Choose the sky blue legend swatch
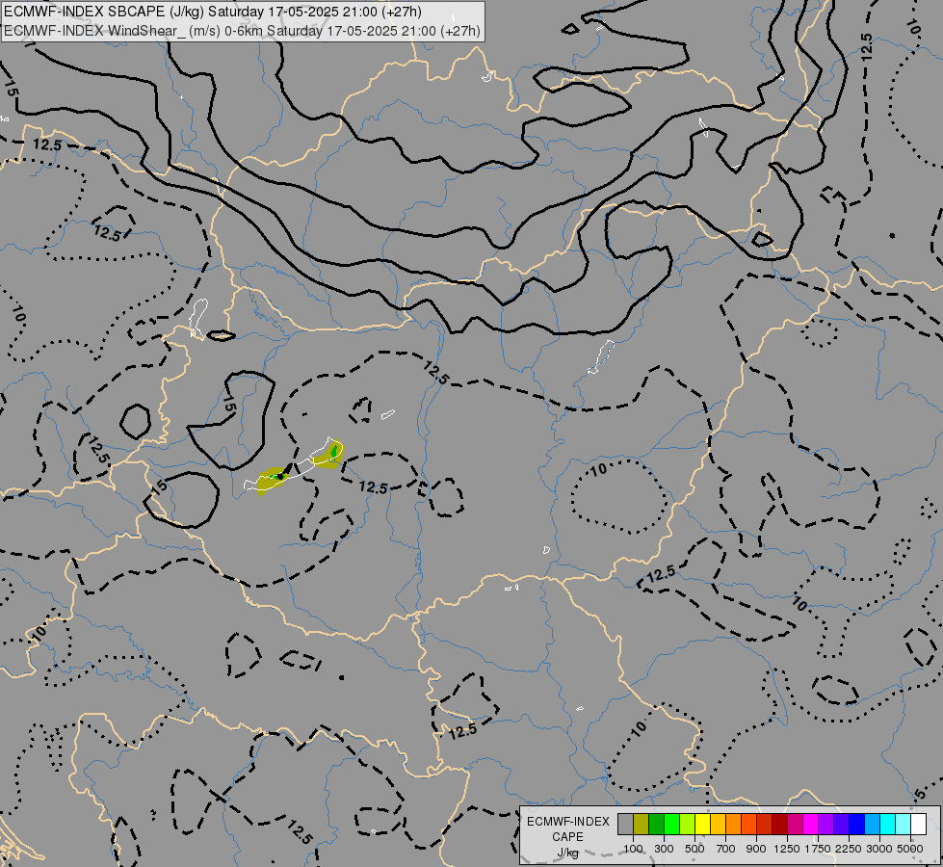The height and width of the screenshot is (867, 943). tap(873, 825)
